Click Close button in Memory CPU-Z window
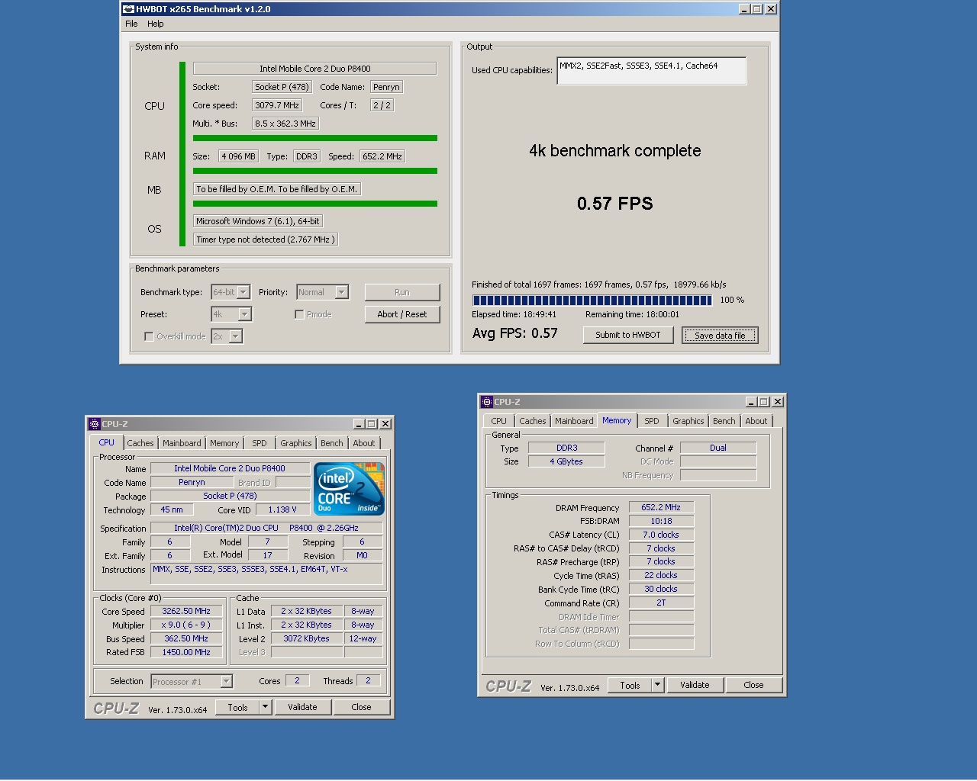This screenshot has height=781, width=977. pyautogui.click(x=754, y=685)
